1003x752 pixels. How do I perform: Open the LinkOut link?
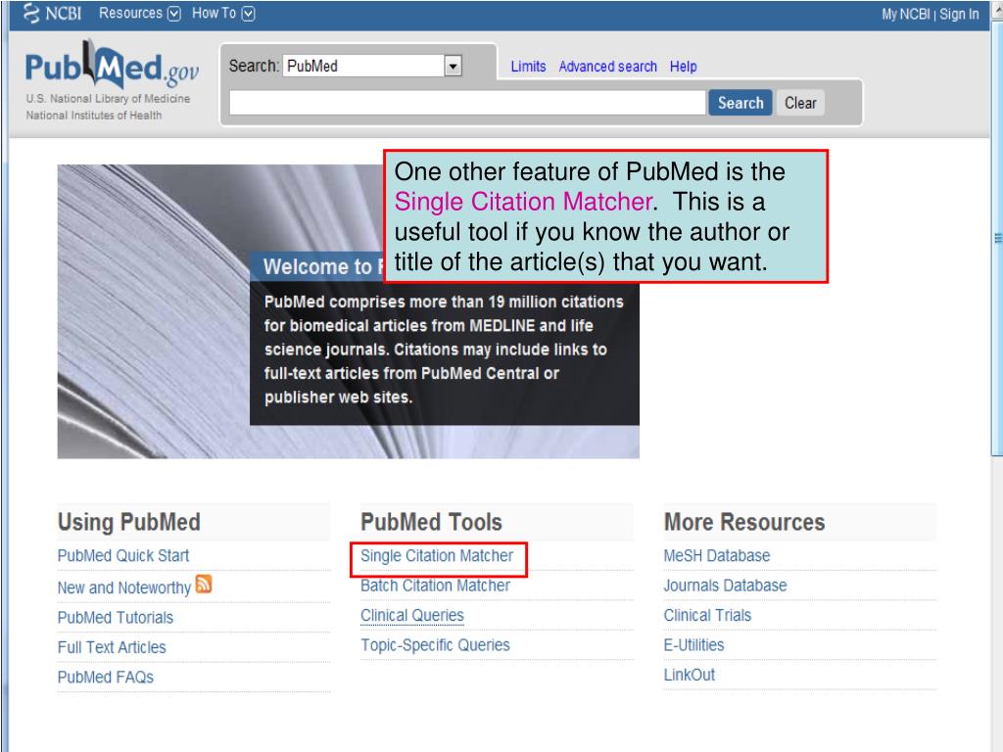(689, 675)
